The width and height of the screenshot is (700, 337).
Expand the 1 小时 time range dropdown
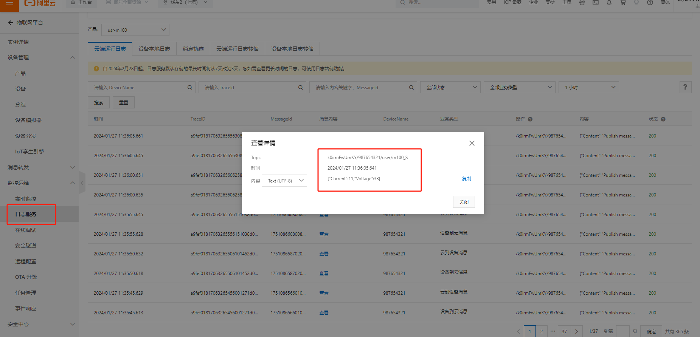pyautogui.click(x=588, y=87)
